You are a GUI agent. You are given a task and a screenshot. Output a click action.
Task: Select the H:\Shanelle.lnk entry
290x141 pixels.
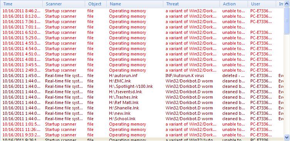pos(142,108)
